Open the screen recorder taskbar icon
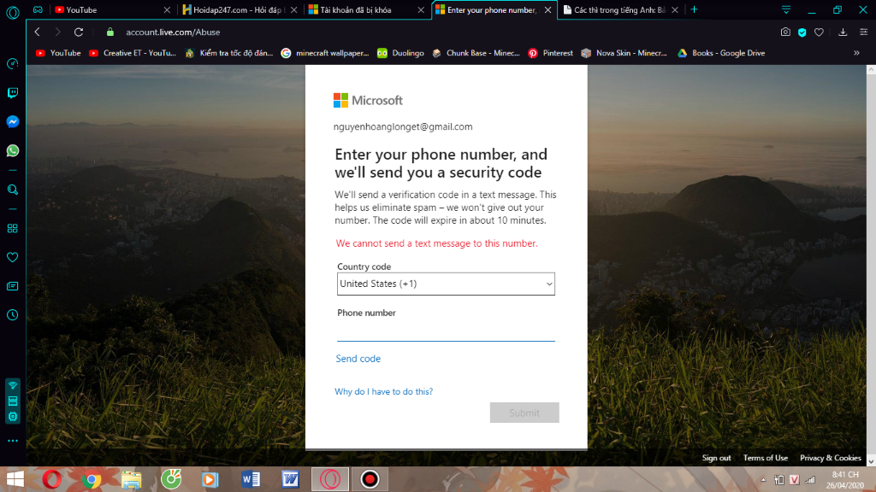This screenshot has width=876, height=492. click(370, 479)
